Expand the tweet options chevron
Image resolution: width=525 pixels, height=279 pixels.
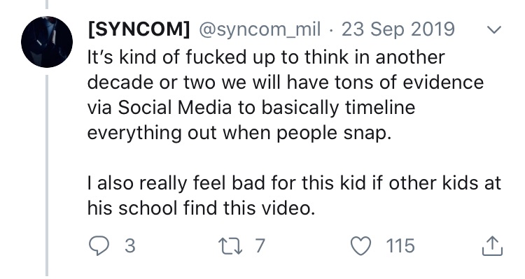pyautogui.click(x=494, y=30)
